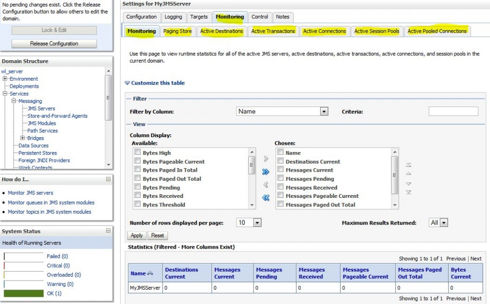Select JMS Servers in domain tree

click(41, 109)
